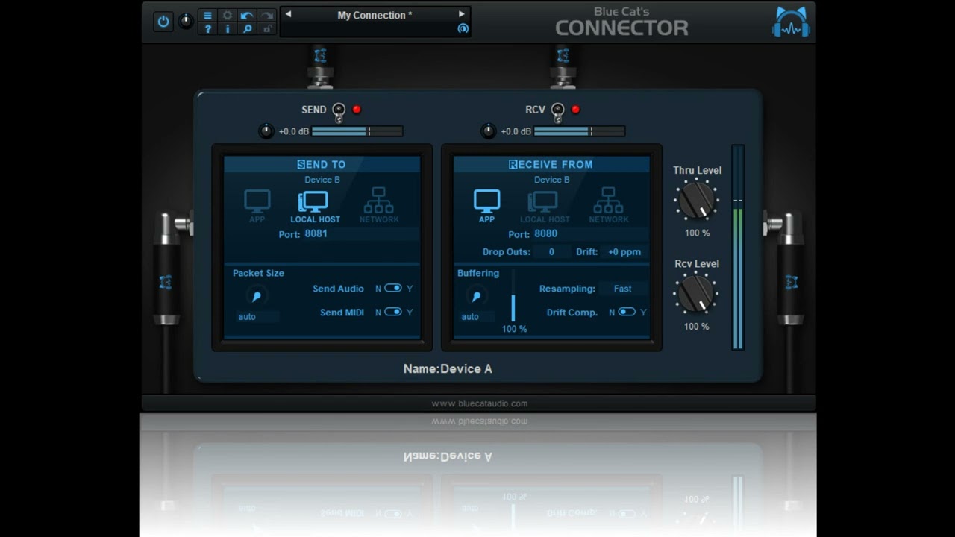Adjust the Thru Level knob

point(697,201)
